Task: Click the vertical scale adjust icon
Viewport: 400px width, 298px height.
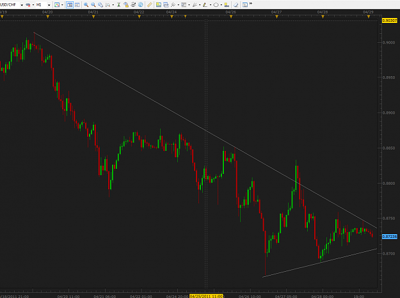Action: (118, 5)
